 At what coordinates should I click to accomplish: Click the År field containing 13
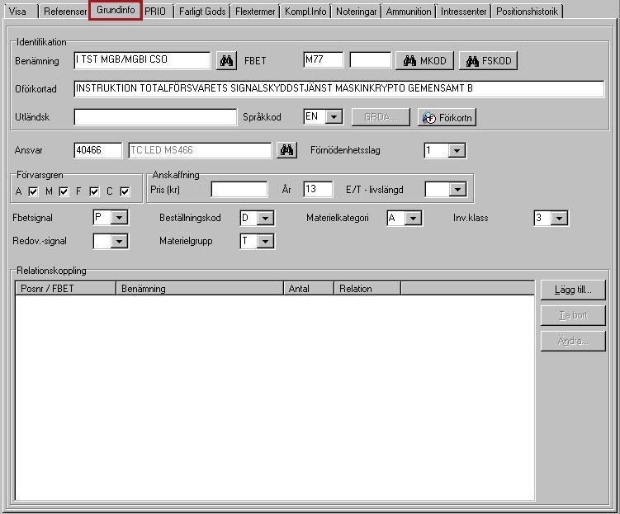click(x=318, y=189)
